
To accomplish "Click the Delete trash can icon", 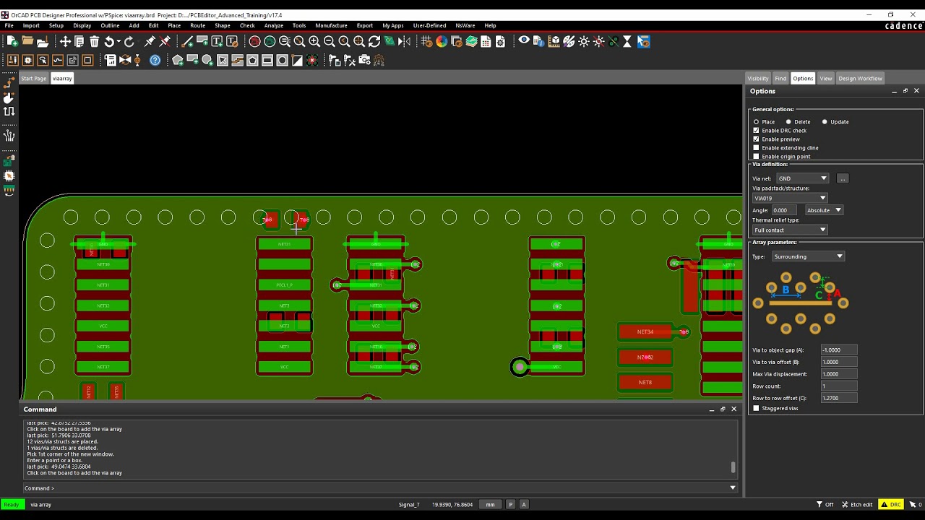I will click(95, 42).
